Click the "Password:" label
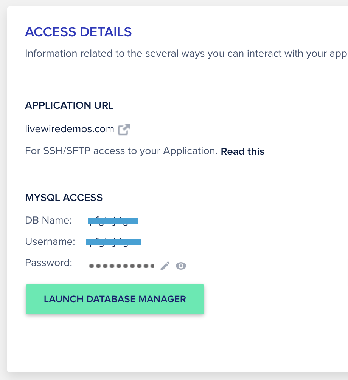348x380 pixels. [x=48, y=263]
